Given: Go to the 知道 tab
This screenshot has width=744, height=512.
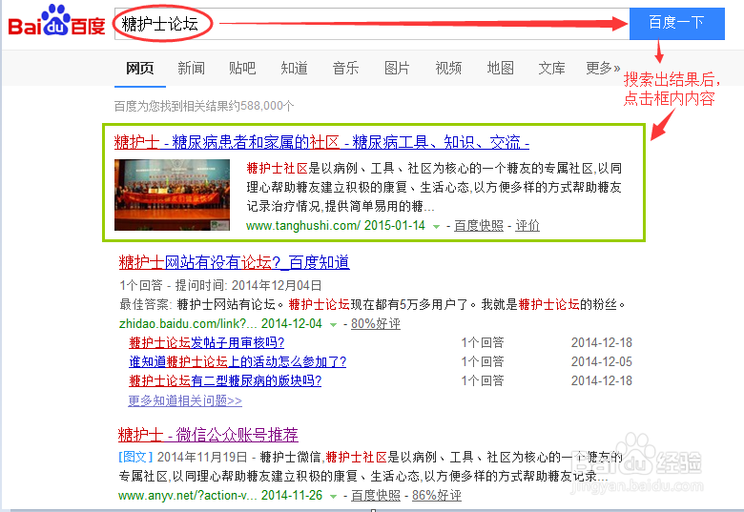Looking at the screenshot, I should (294, 69).
